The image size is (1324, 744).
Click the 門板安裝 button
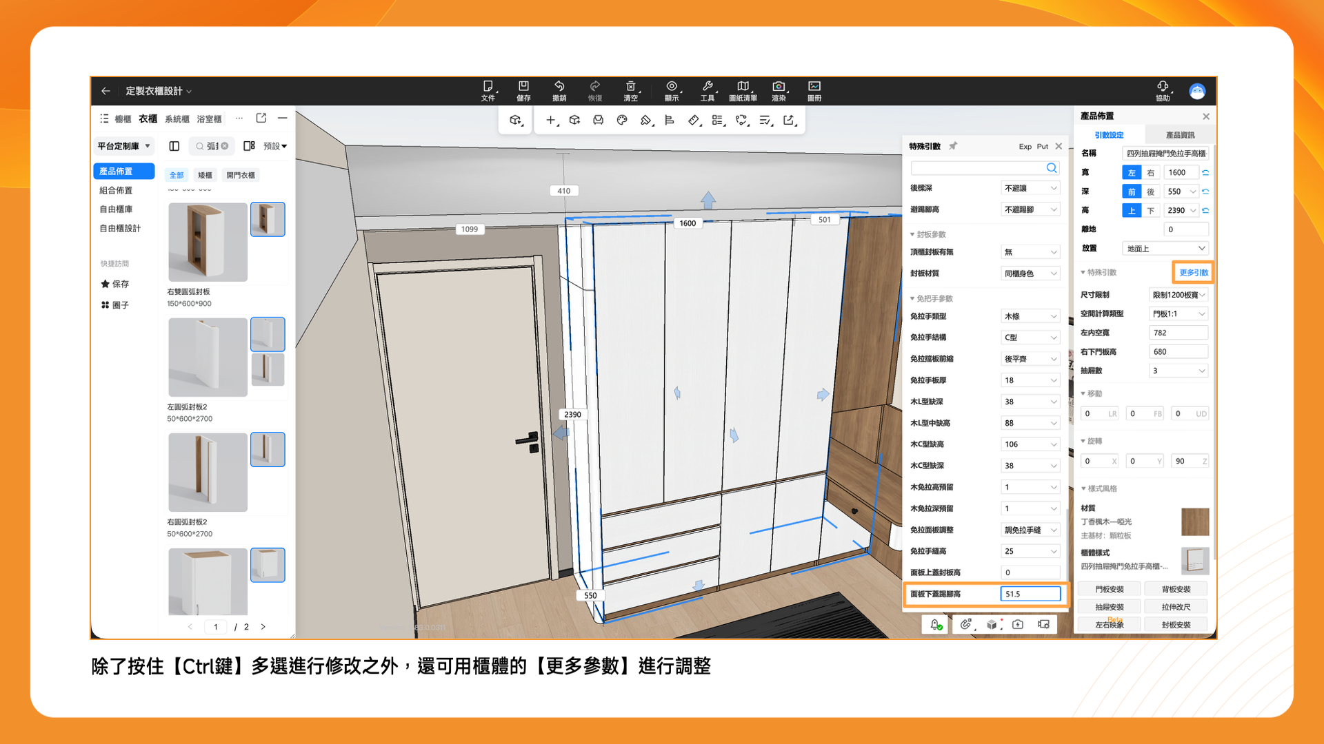(x=1110, y=589)
